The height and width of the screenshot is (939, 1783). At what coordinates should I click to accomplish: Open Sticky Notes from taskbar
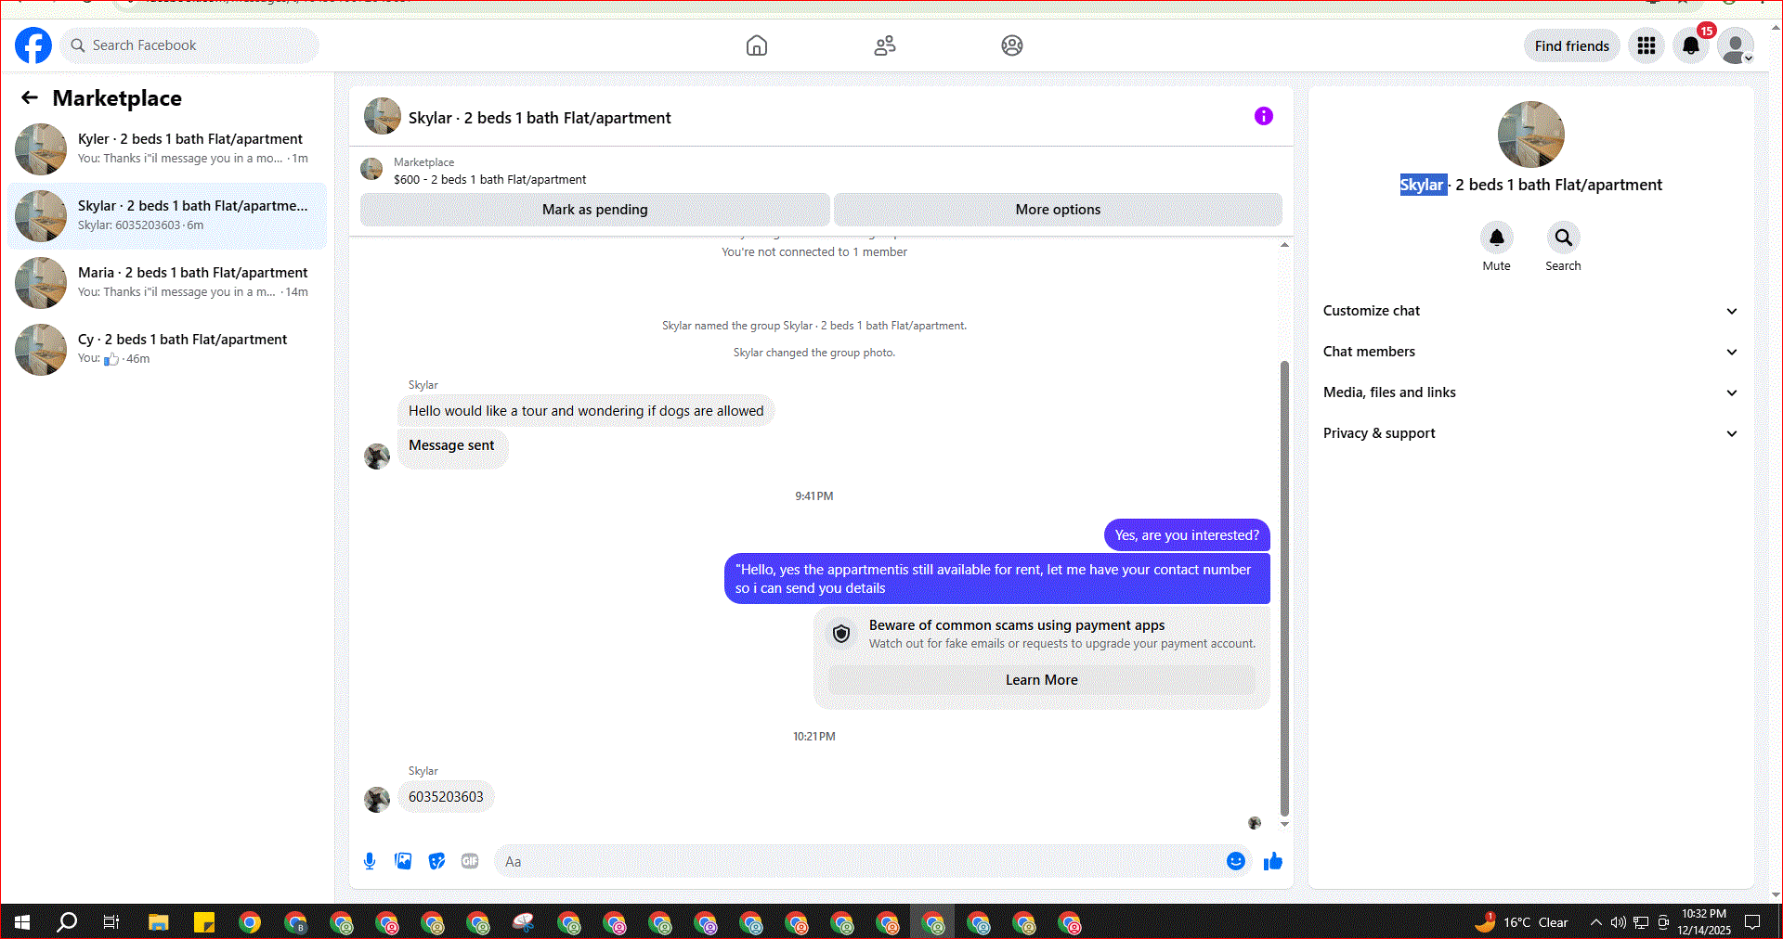[204, 922]
